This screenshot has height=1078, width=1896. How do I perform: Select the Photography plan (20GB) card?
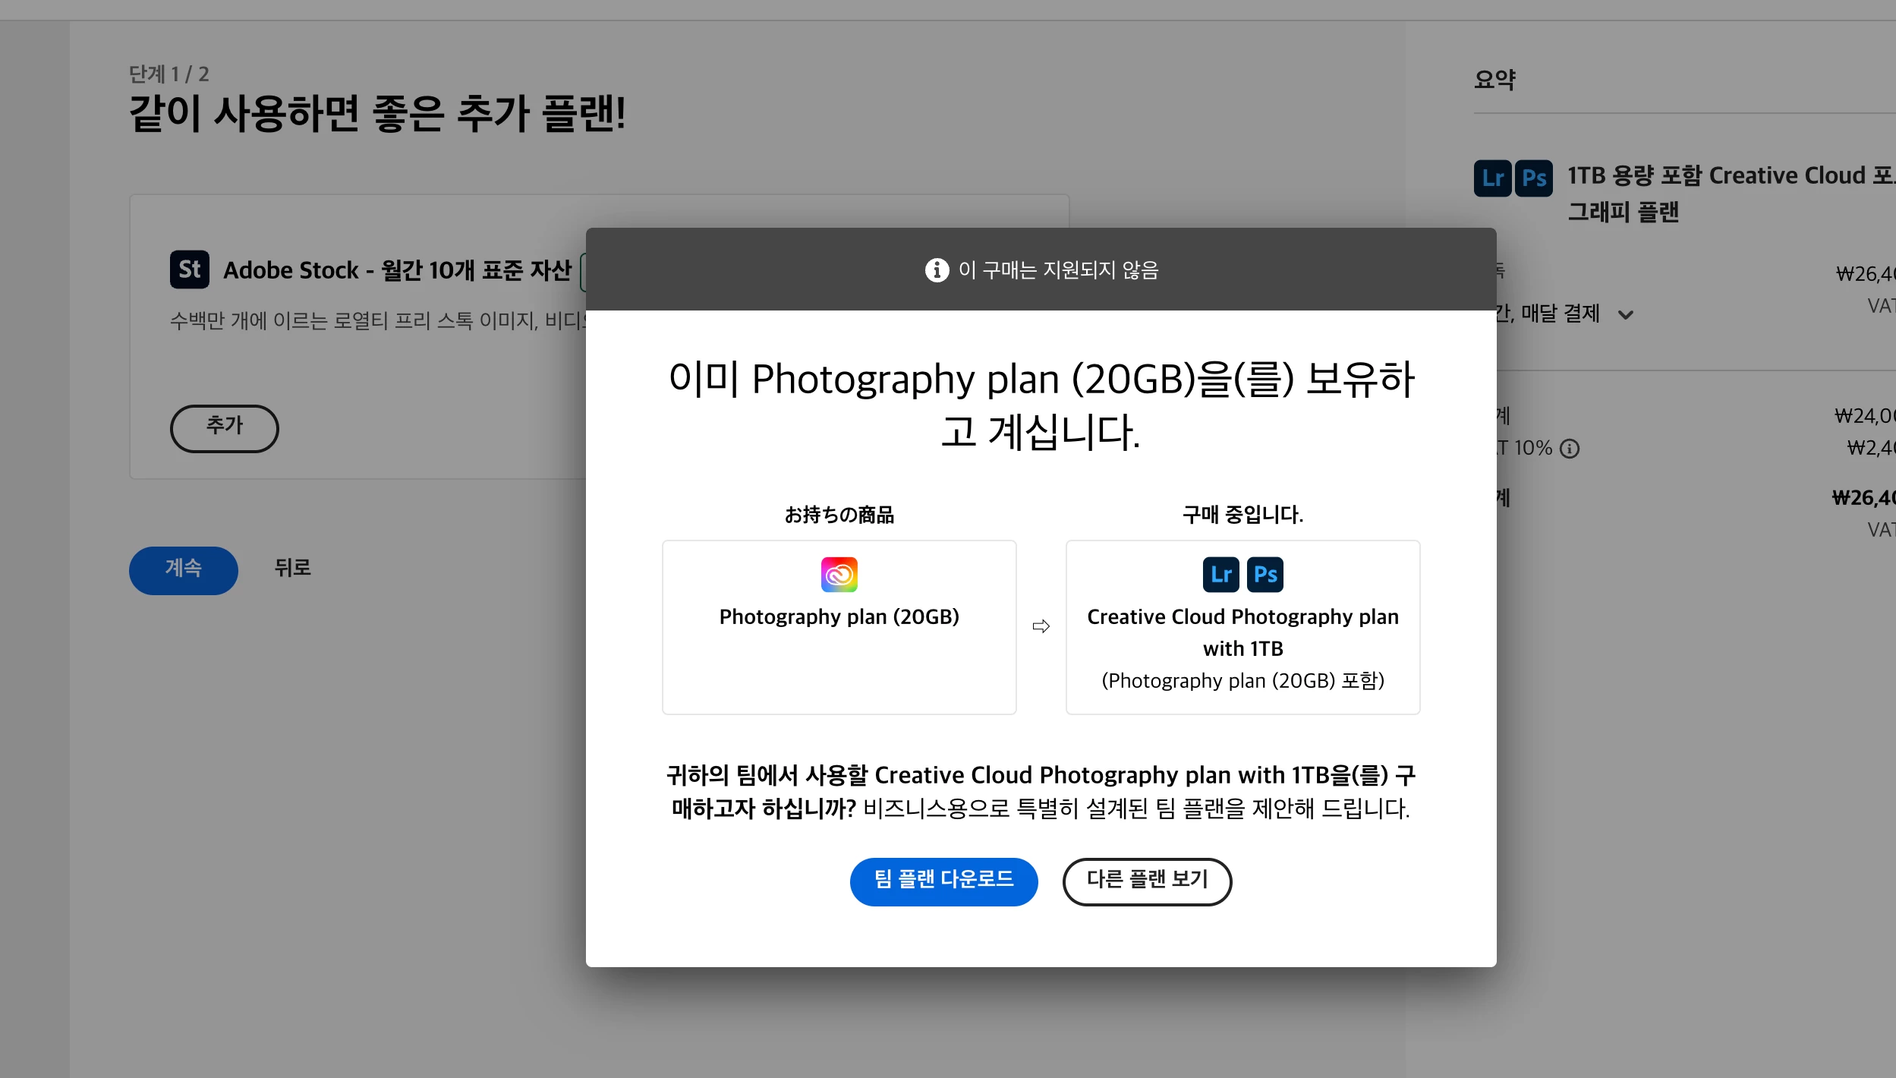839,627
